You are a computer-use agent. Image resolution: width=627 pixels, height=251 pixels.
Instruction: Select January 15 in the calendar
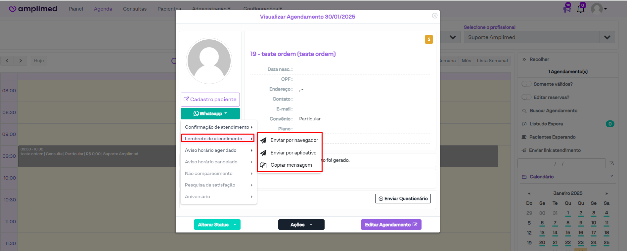click(x=568, y=233)
